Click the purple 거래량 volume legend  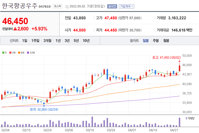tap(190, 118)
